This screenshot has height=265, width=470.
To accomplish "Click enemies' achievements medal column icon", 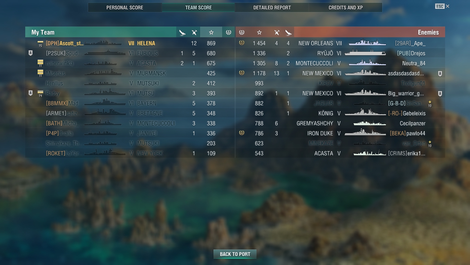I will pos(242,32).
